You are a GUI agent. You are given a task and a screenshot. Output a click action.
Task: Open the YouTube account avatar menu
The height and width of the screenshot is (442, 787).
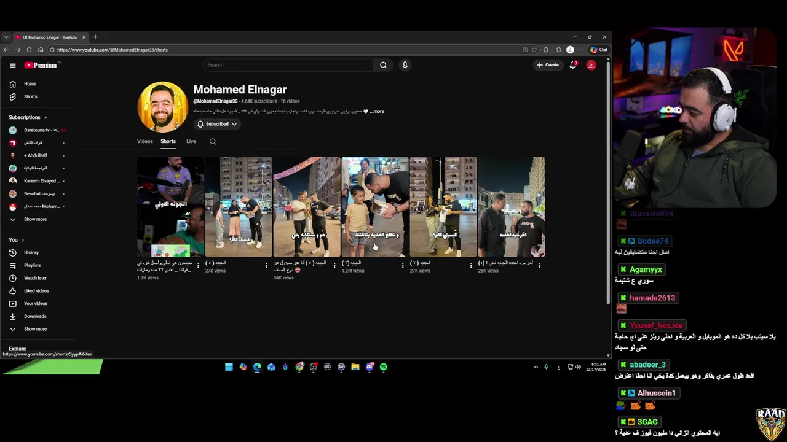point(591,65)
